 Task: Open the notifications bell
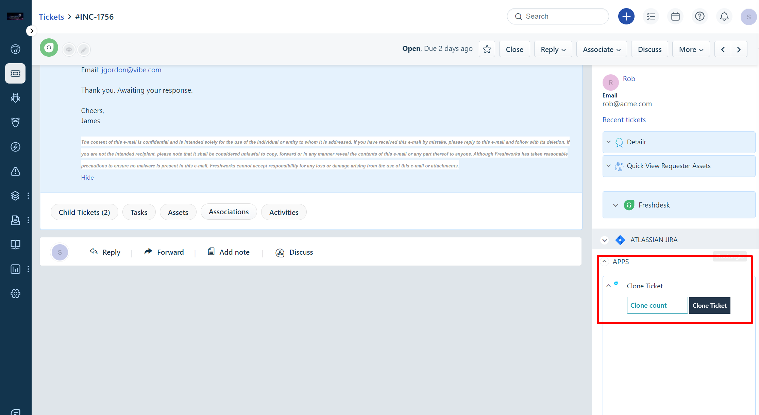(724, 16)
